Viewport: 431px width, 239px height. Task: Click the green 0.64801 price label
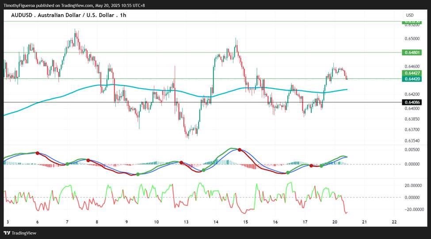coord(412,52)
